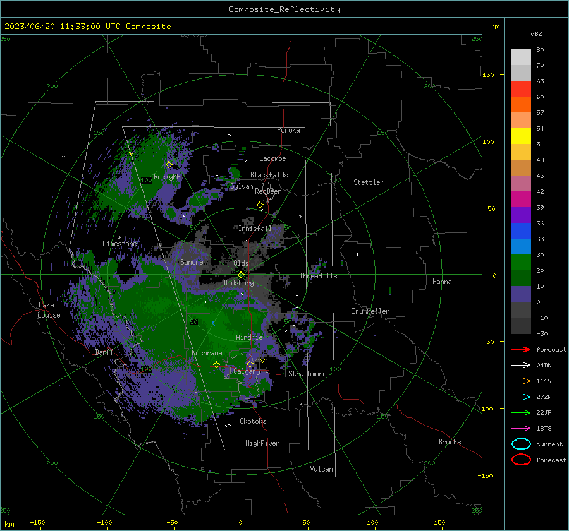This screenshot has height=531, width=569.
Task: Click the ThreeHills city label
Action: click(x=318, y=276)
